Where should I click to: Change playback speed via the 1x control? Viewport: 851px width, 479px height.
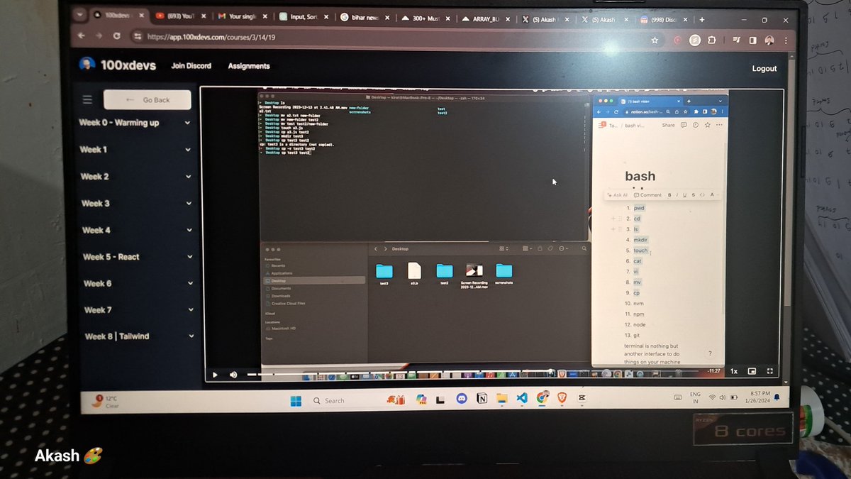pos(733,370)
